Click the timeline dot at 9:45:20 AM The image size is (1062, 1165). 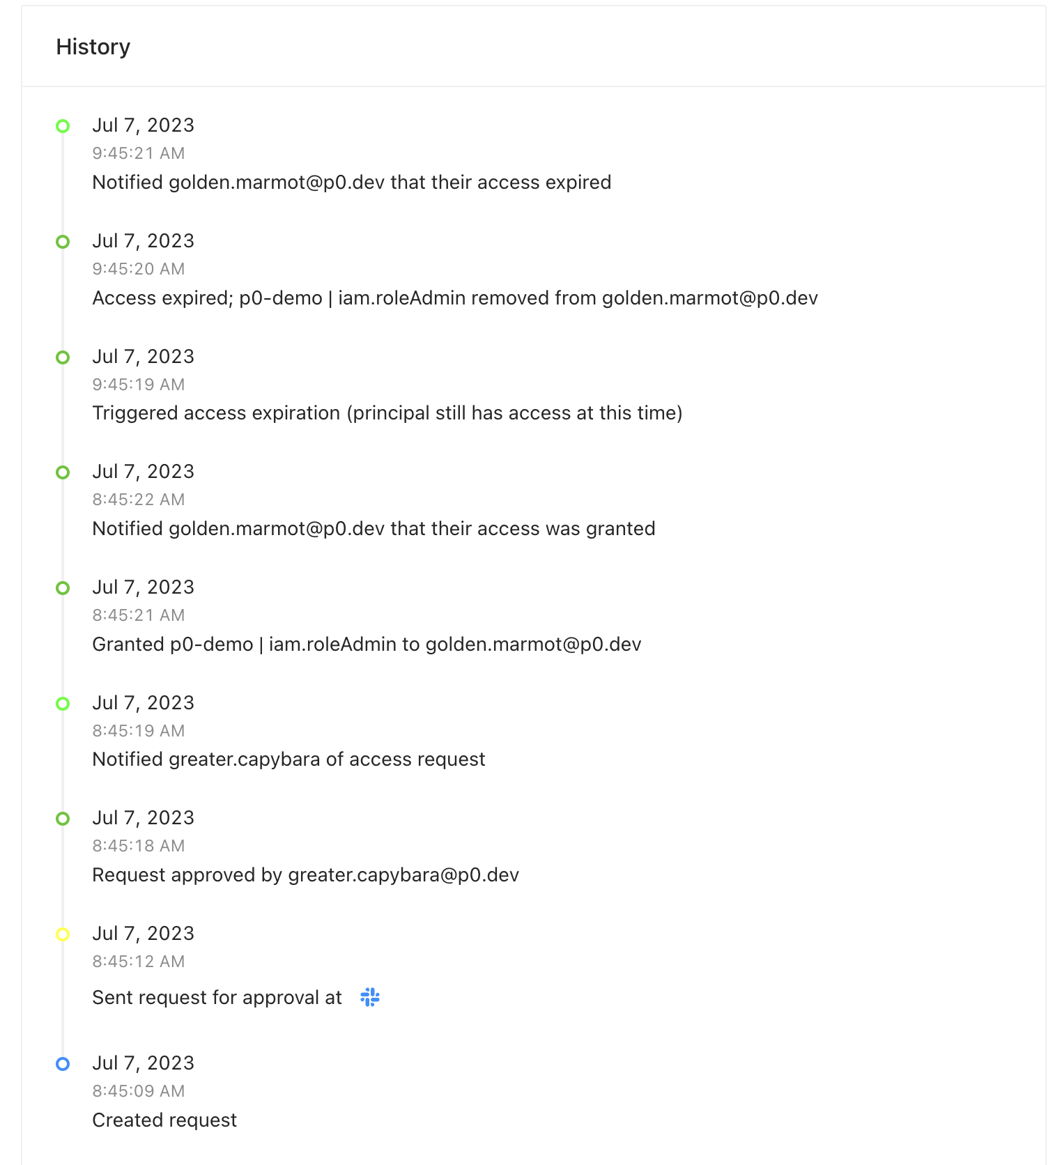(63, 242)
